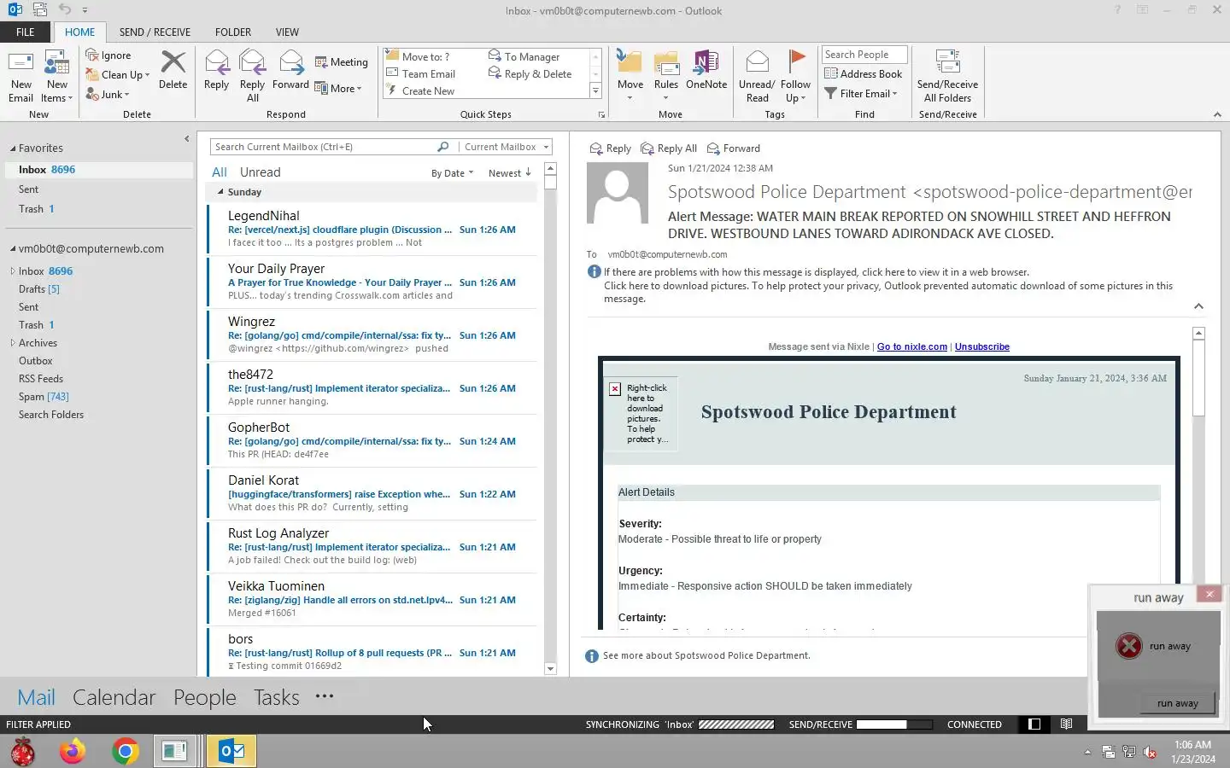
Task: Open the Address Book
Action: 864,74
